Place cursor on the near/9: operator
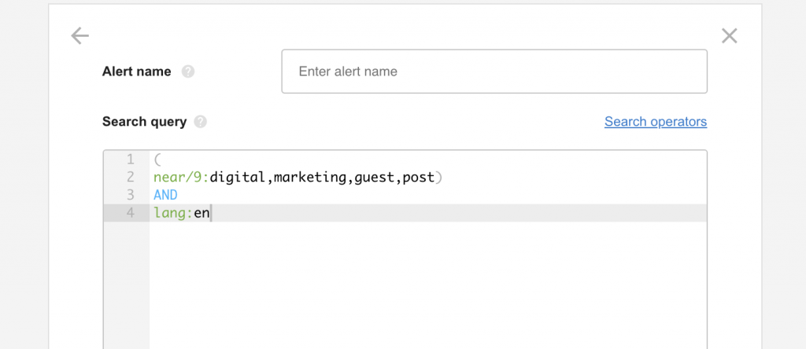Image resolution: width=806 pixels, height=349 pixels. pos(181,178)
